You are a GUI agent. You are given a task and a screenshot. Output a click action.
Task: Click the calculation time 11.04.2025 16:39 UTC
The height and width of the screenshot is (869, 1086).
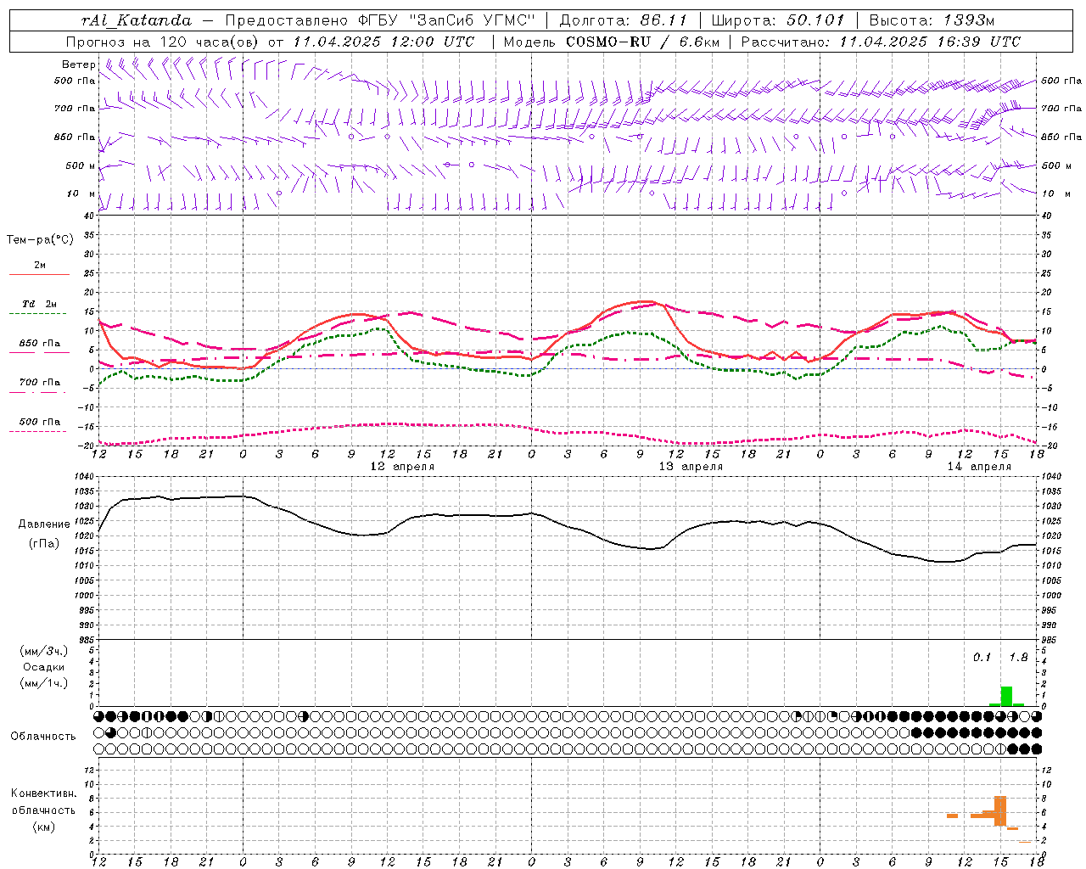(x=930, y=42)
